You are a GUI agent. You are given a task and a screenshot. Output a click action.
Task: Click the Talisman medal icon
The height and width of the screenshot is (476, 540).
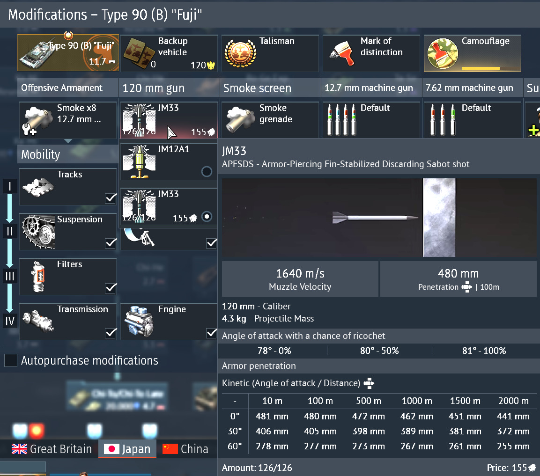tap(240, 54)
